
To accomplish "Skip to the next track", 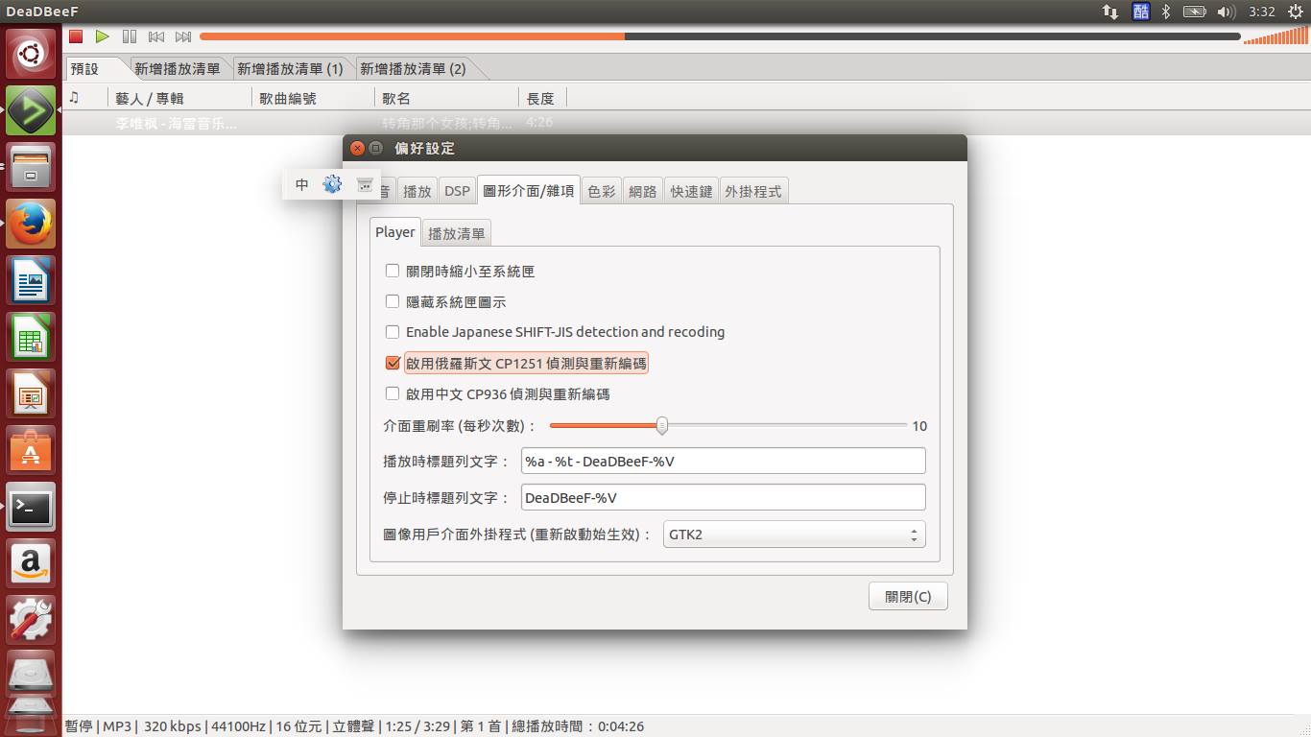I will (183, 36).
